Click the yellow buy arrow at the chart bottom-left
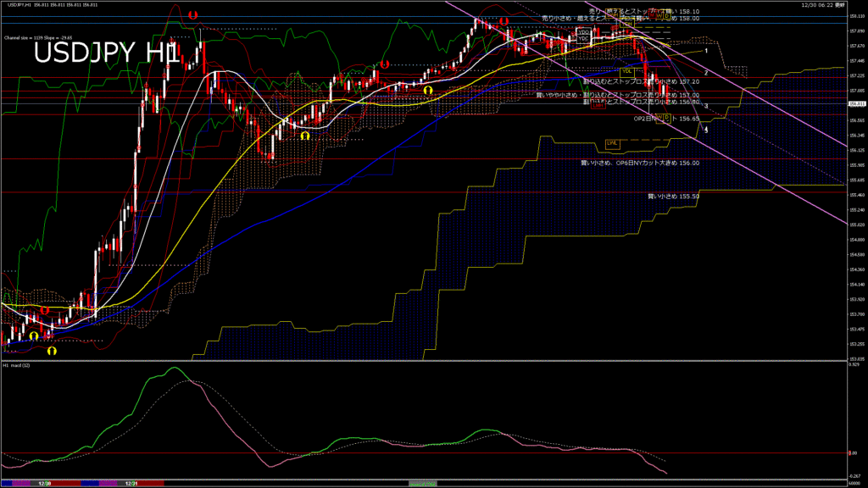Viewport: 868px width, 488px height. pyautogui.click(x=52, y=351)
